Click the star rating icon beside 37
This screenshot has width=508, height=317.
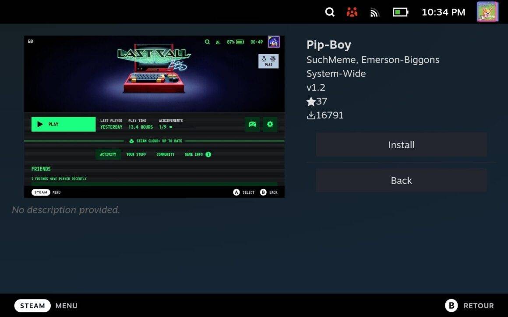tap(311, 101)
